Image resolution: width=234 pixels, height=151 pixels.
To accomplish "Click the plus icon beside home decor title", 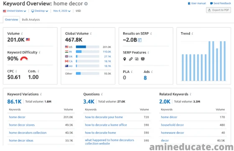I will (x=86, y=4).
